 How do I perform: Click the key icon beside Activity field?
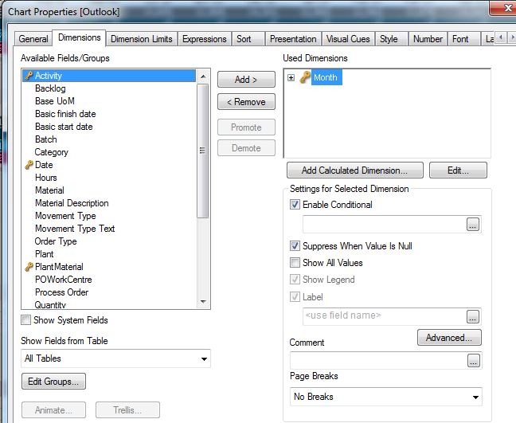[29, 76]
